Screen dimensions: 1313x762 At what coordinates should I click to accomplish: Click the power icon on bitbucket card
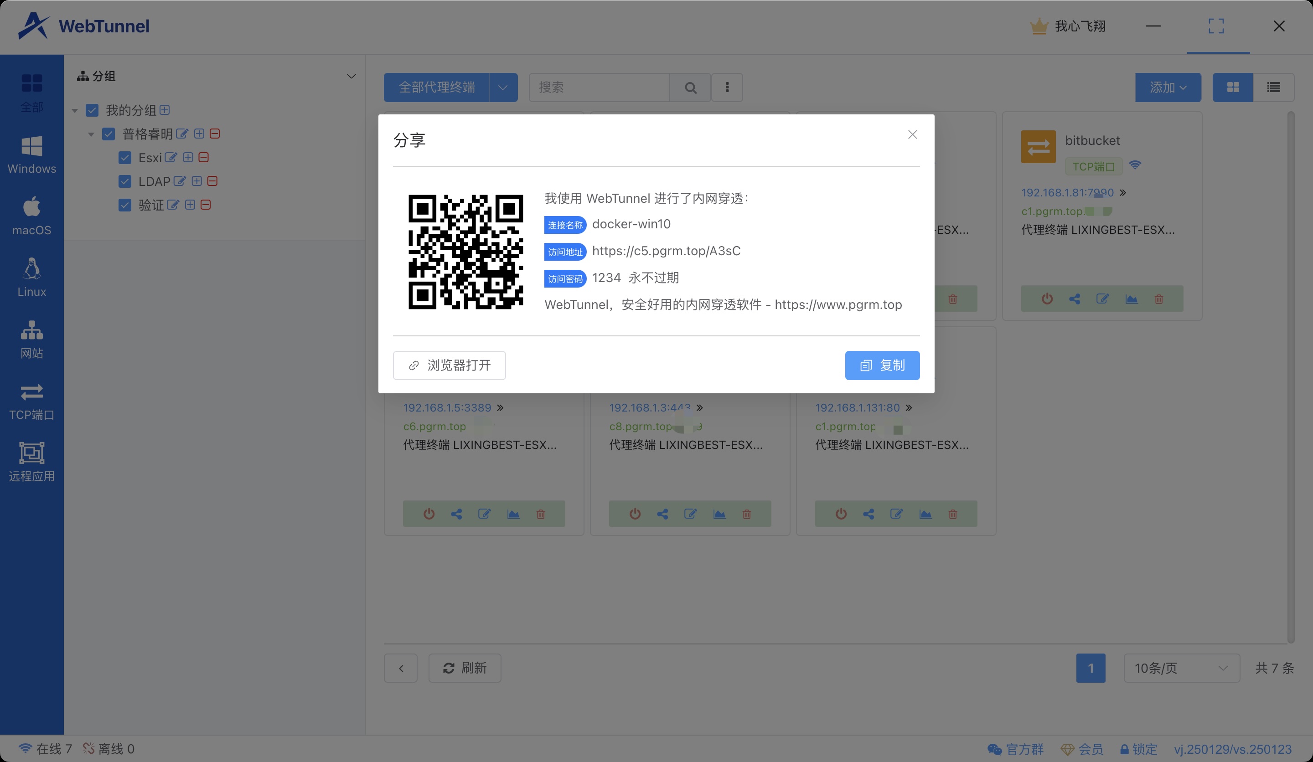coord(1047,299)
